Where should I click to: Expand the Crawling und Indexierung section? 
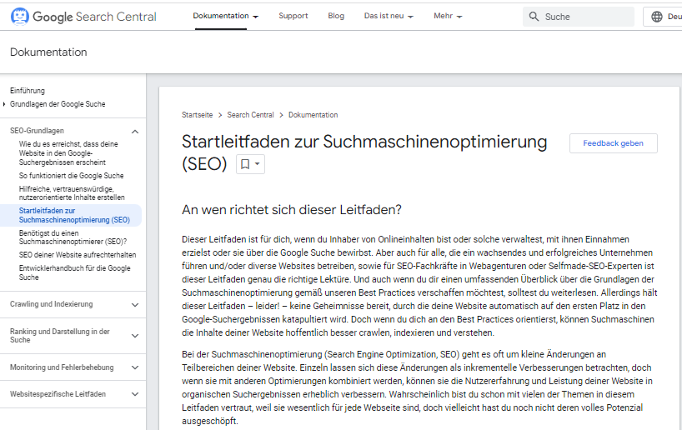[x=135, y=305]
